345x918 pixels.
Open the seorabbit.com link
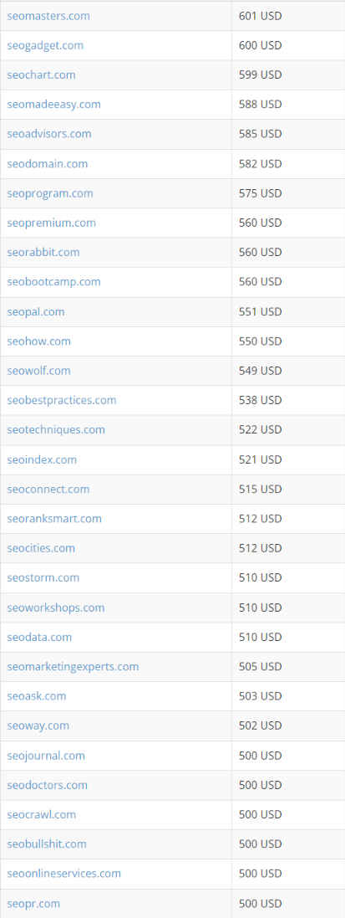(x=43, y=253)
